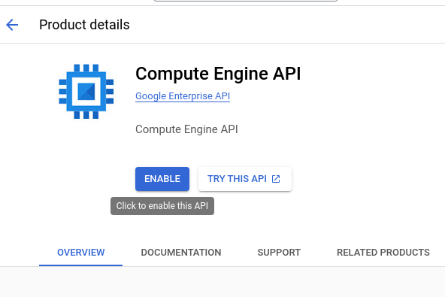The image size is (445, 297).
Task: Go back using the left arrow icon
Action: [12, 25]
